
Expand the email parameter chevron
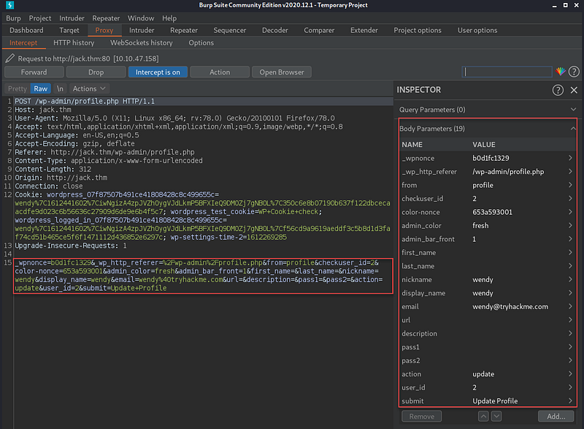(x=570, y=306)
